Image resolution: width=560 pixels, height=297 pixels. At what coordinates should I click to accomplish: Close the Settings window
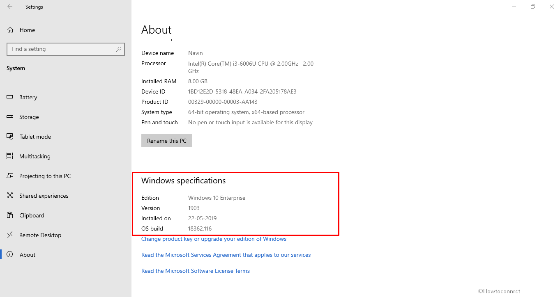point(551,7)
